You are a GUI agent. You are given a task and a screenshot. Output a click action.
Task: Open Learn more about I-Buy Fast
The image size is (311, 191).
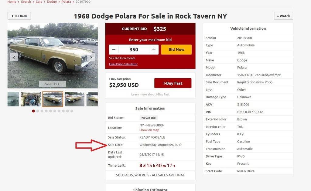pos(150,94)
